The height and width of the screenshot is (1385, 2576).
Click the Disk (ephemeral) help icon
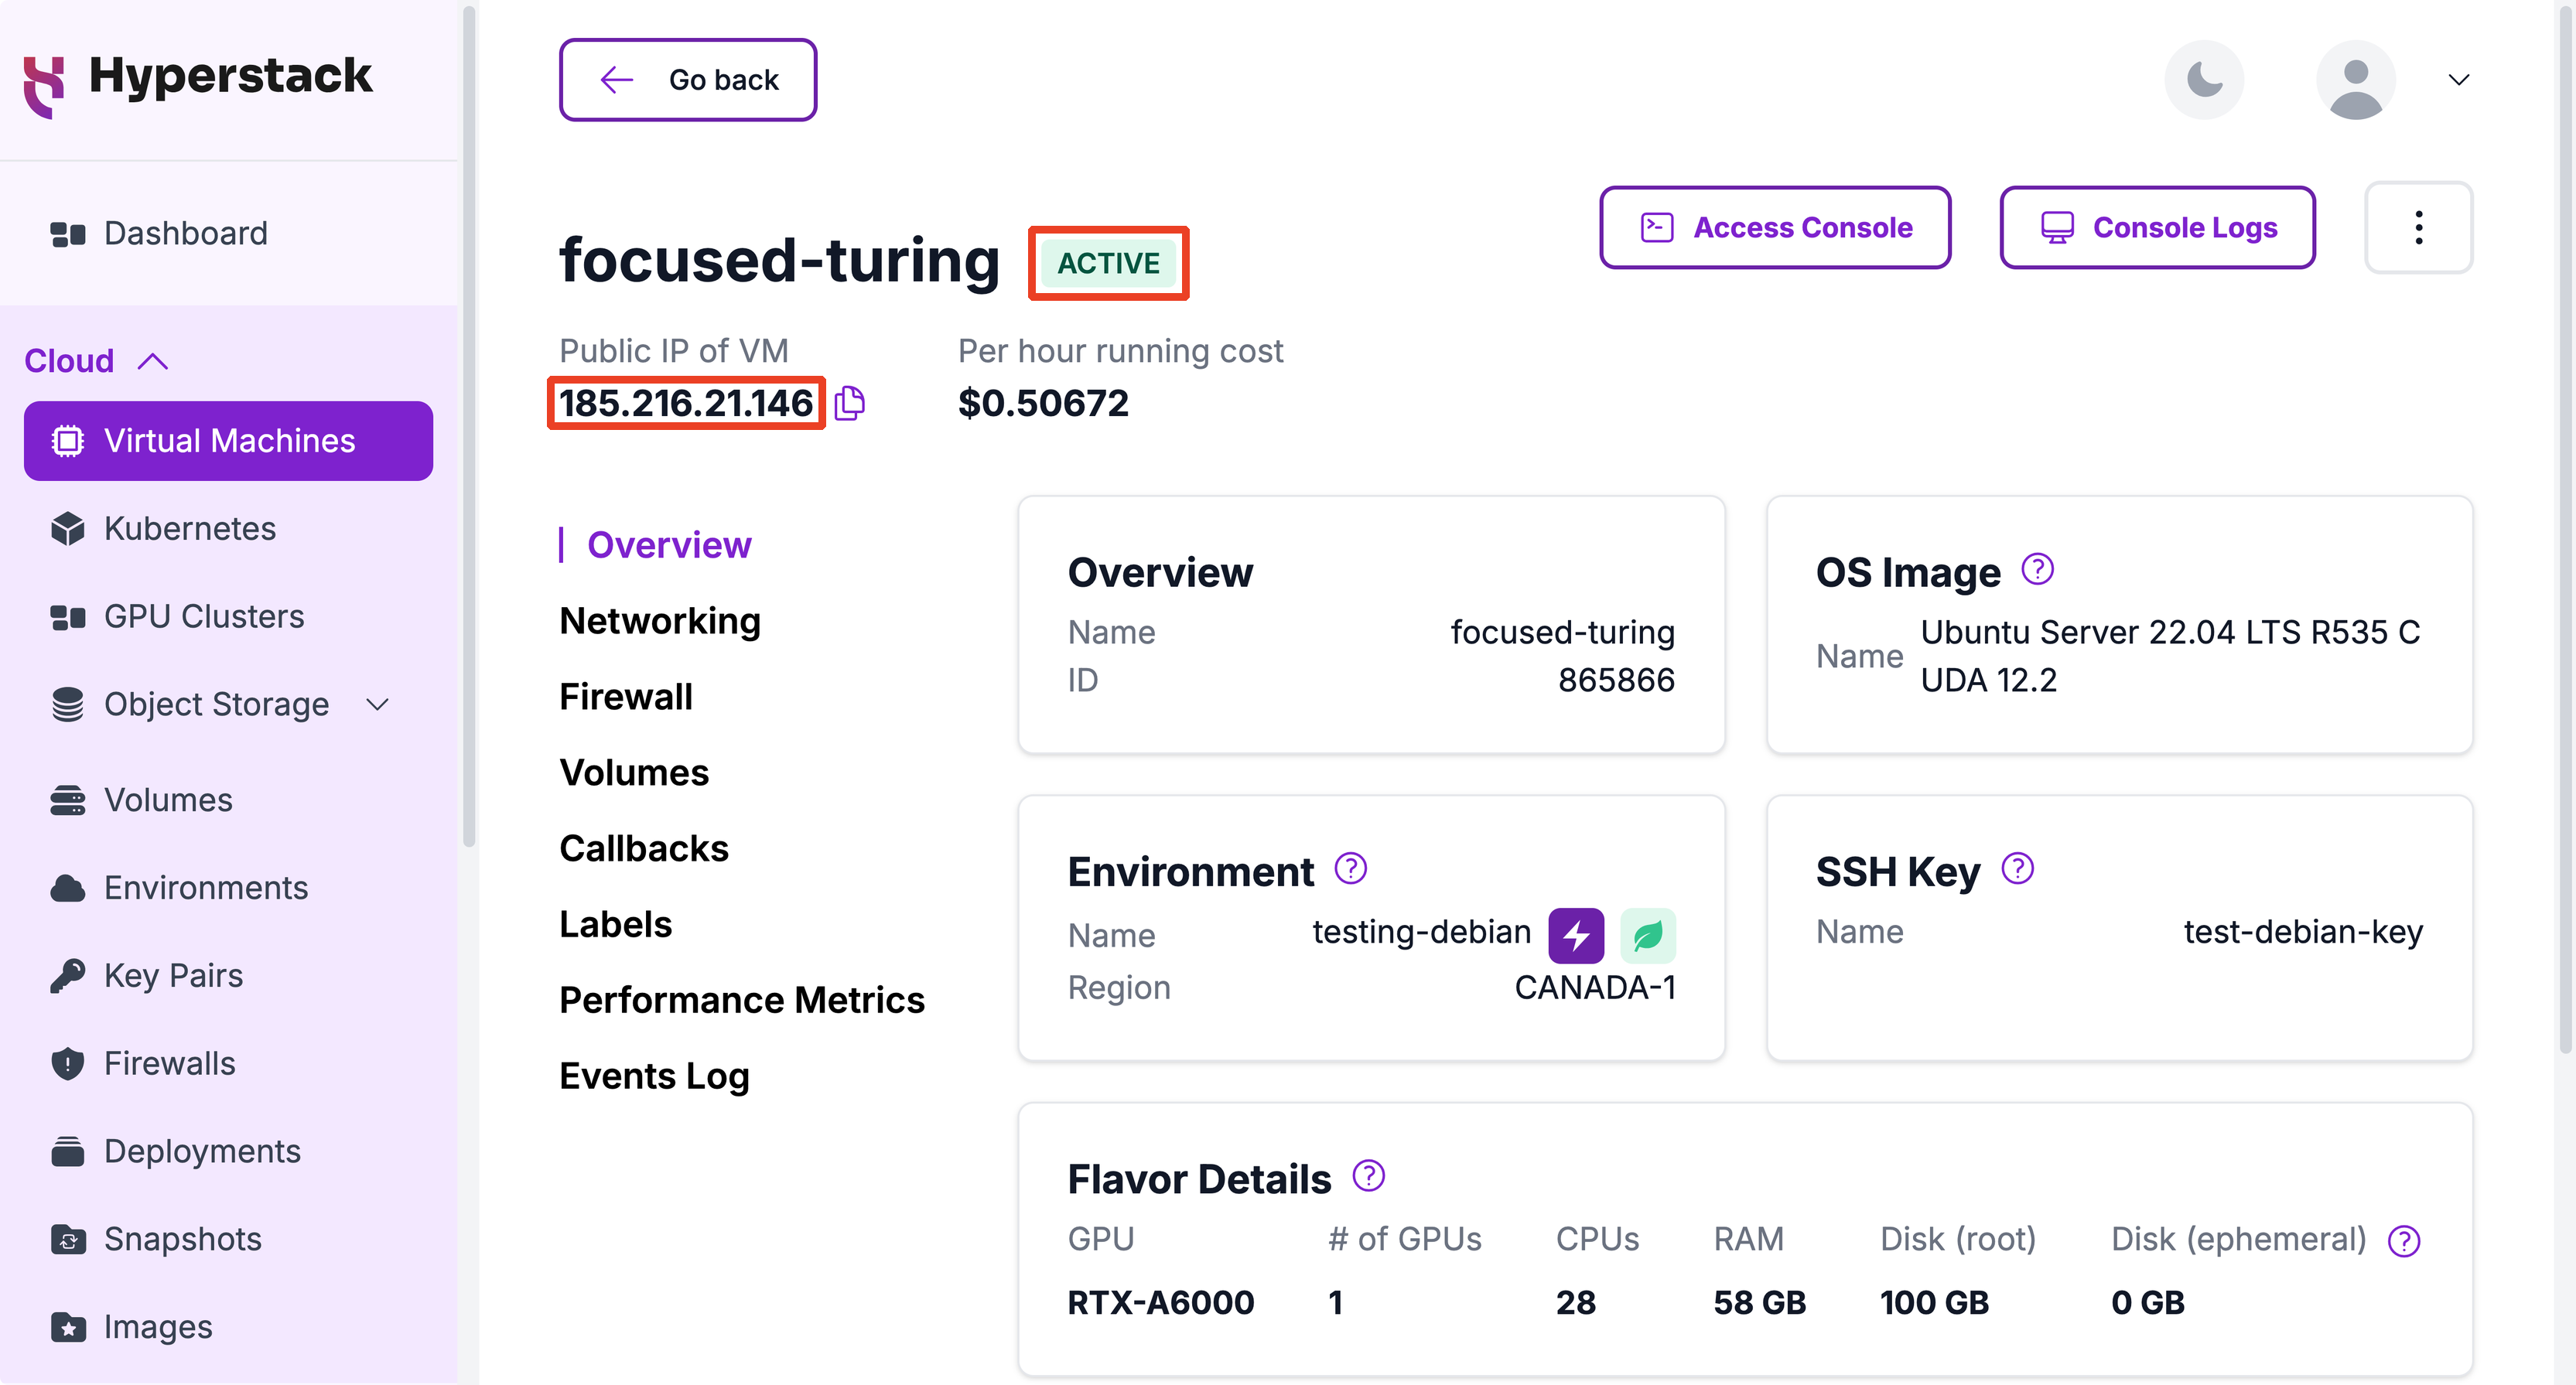tap(2403, 1242)
